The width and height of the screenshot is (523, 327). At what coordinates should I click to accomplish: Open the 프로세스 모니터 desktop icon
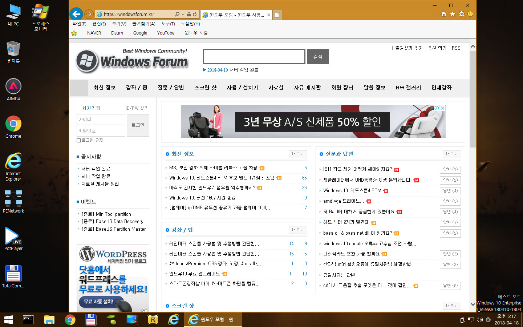[x=41, y=17]
